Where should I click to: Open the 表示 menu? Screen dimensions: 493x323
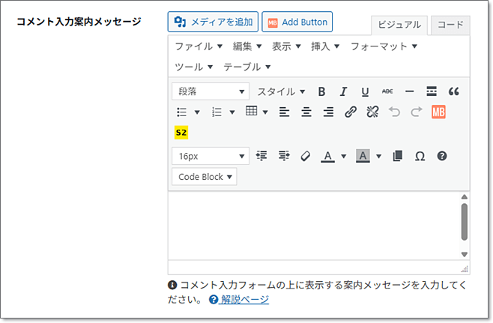tap(286, 46)
